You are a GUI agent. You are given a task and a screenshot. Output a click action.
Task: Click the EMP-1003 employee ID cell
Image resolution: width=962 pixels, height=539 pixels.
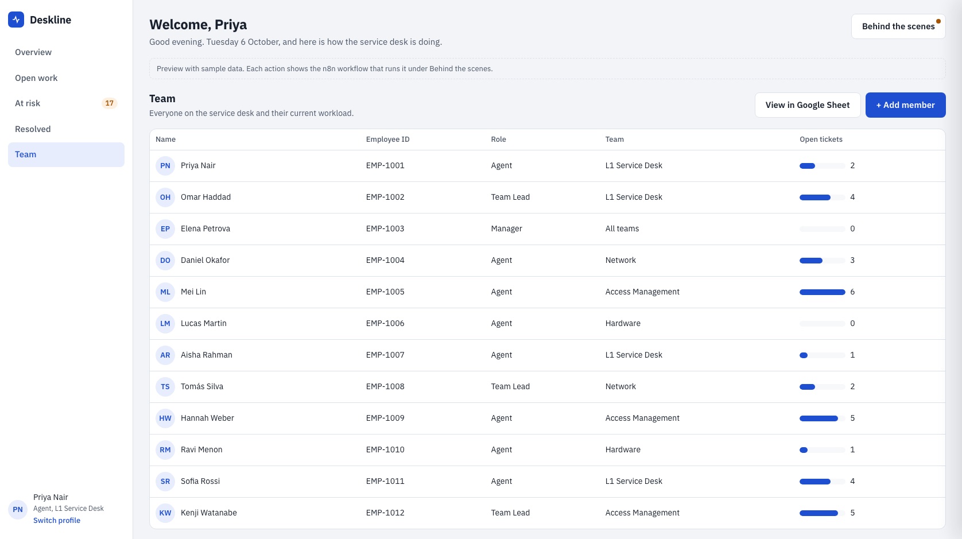coord(385,229)
